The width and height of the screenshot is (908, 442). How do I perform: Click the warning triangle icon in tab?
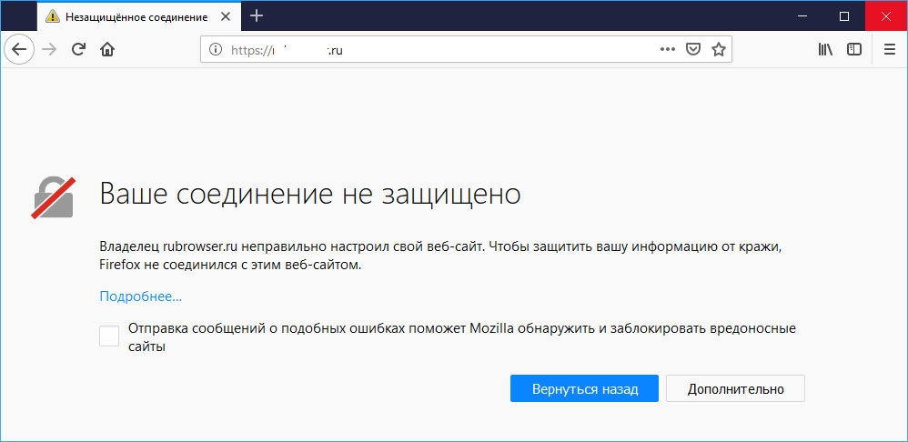[x=53, y=16]
